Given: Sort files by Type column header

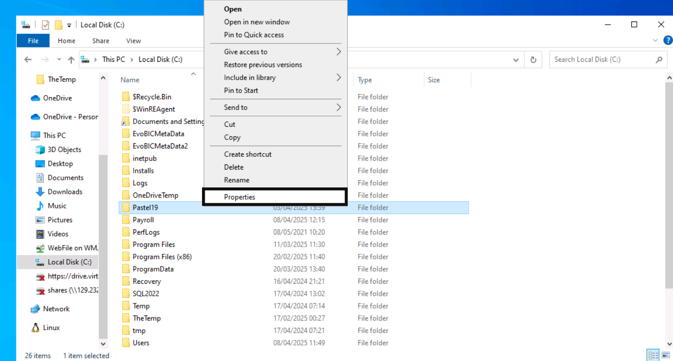Looking at the screenshot, I should [x=365, y=80].
